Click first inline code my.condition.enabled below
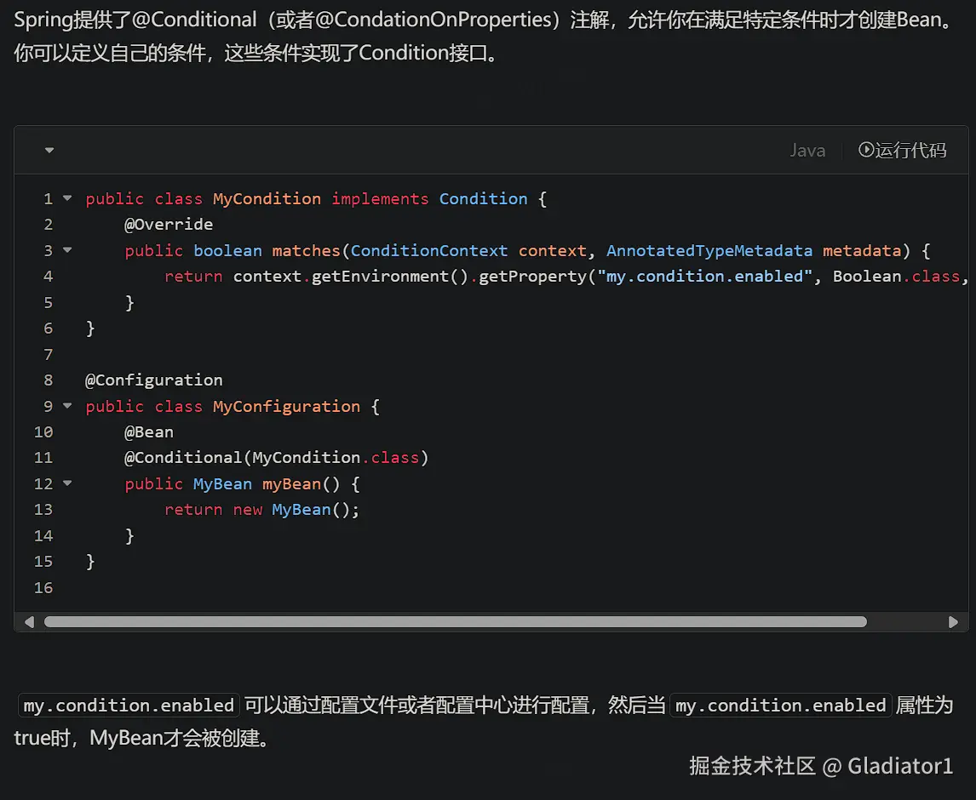This screenshot has height=800, width=976. point(129,706)
